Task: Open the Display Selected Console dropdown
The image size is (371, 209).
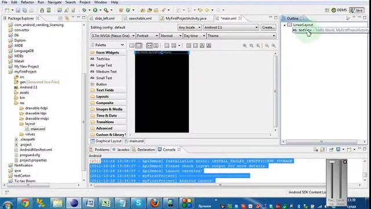Action: point(343,150)
